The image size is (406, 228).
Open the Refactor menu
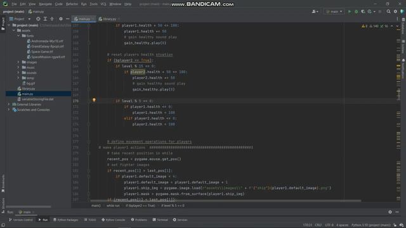click(72, 4)
